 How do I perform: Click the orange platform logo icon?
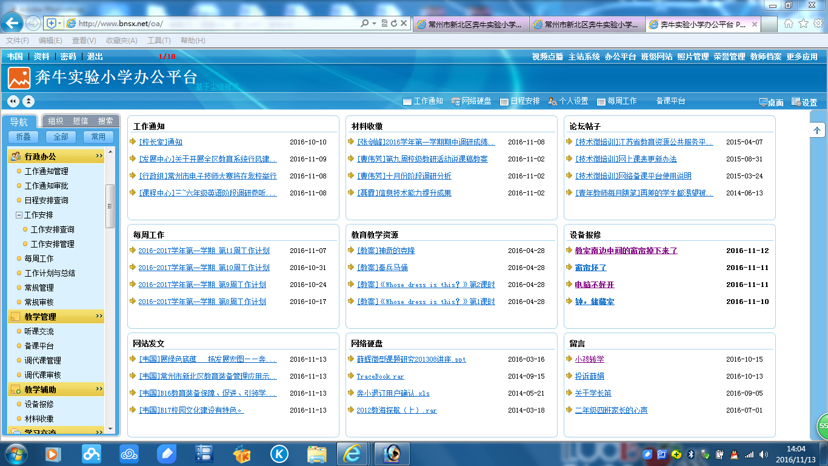[19, 78]
